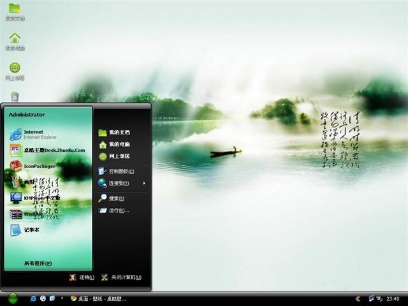The width and height of the screenshot is (408, 306).
Task: Click the third quick launch icon
Action: click(52, 298)
